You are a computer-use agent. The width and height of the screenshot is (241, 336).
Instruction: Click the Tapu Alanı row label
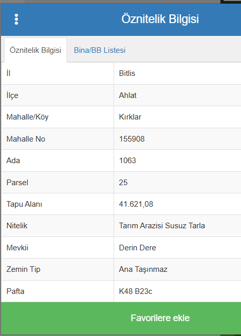pos(24,204)
